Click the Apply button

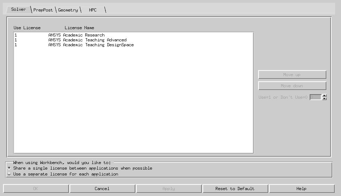pyautogui.click(x=169, y=189)
